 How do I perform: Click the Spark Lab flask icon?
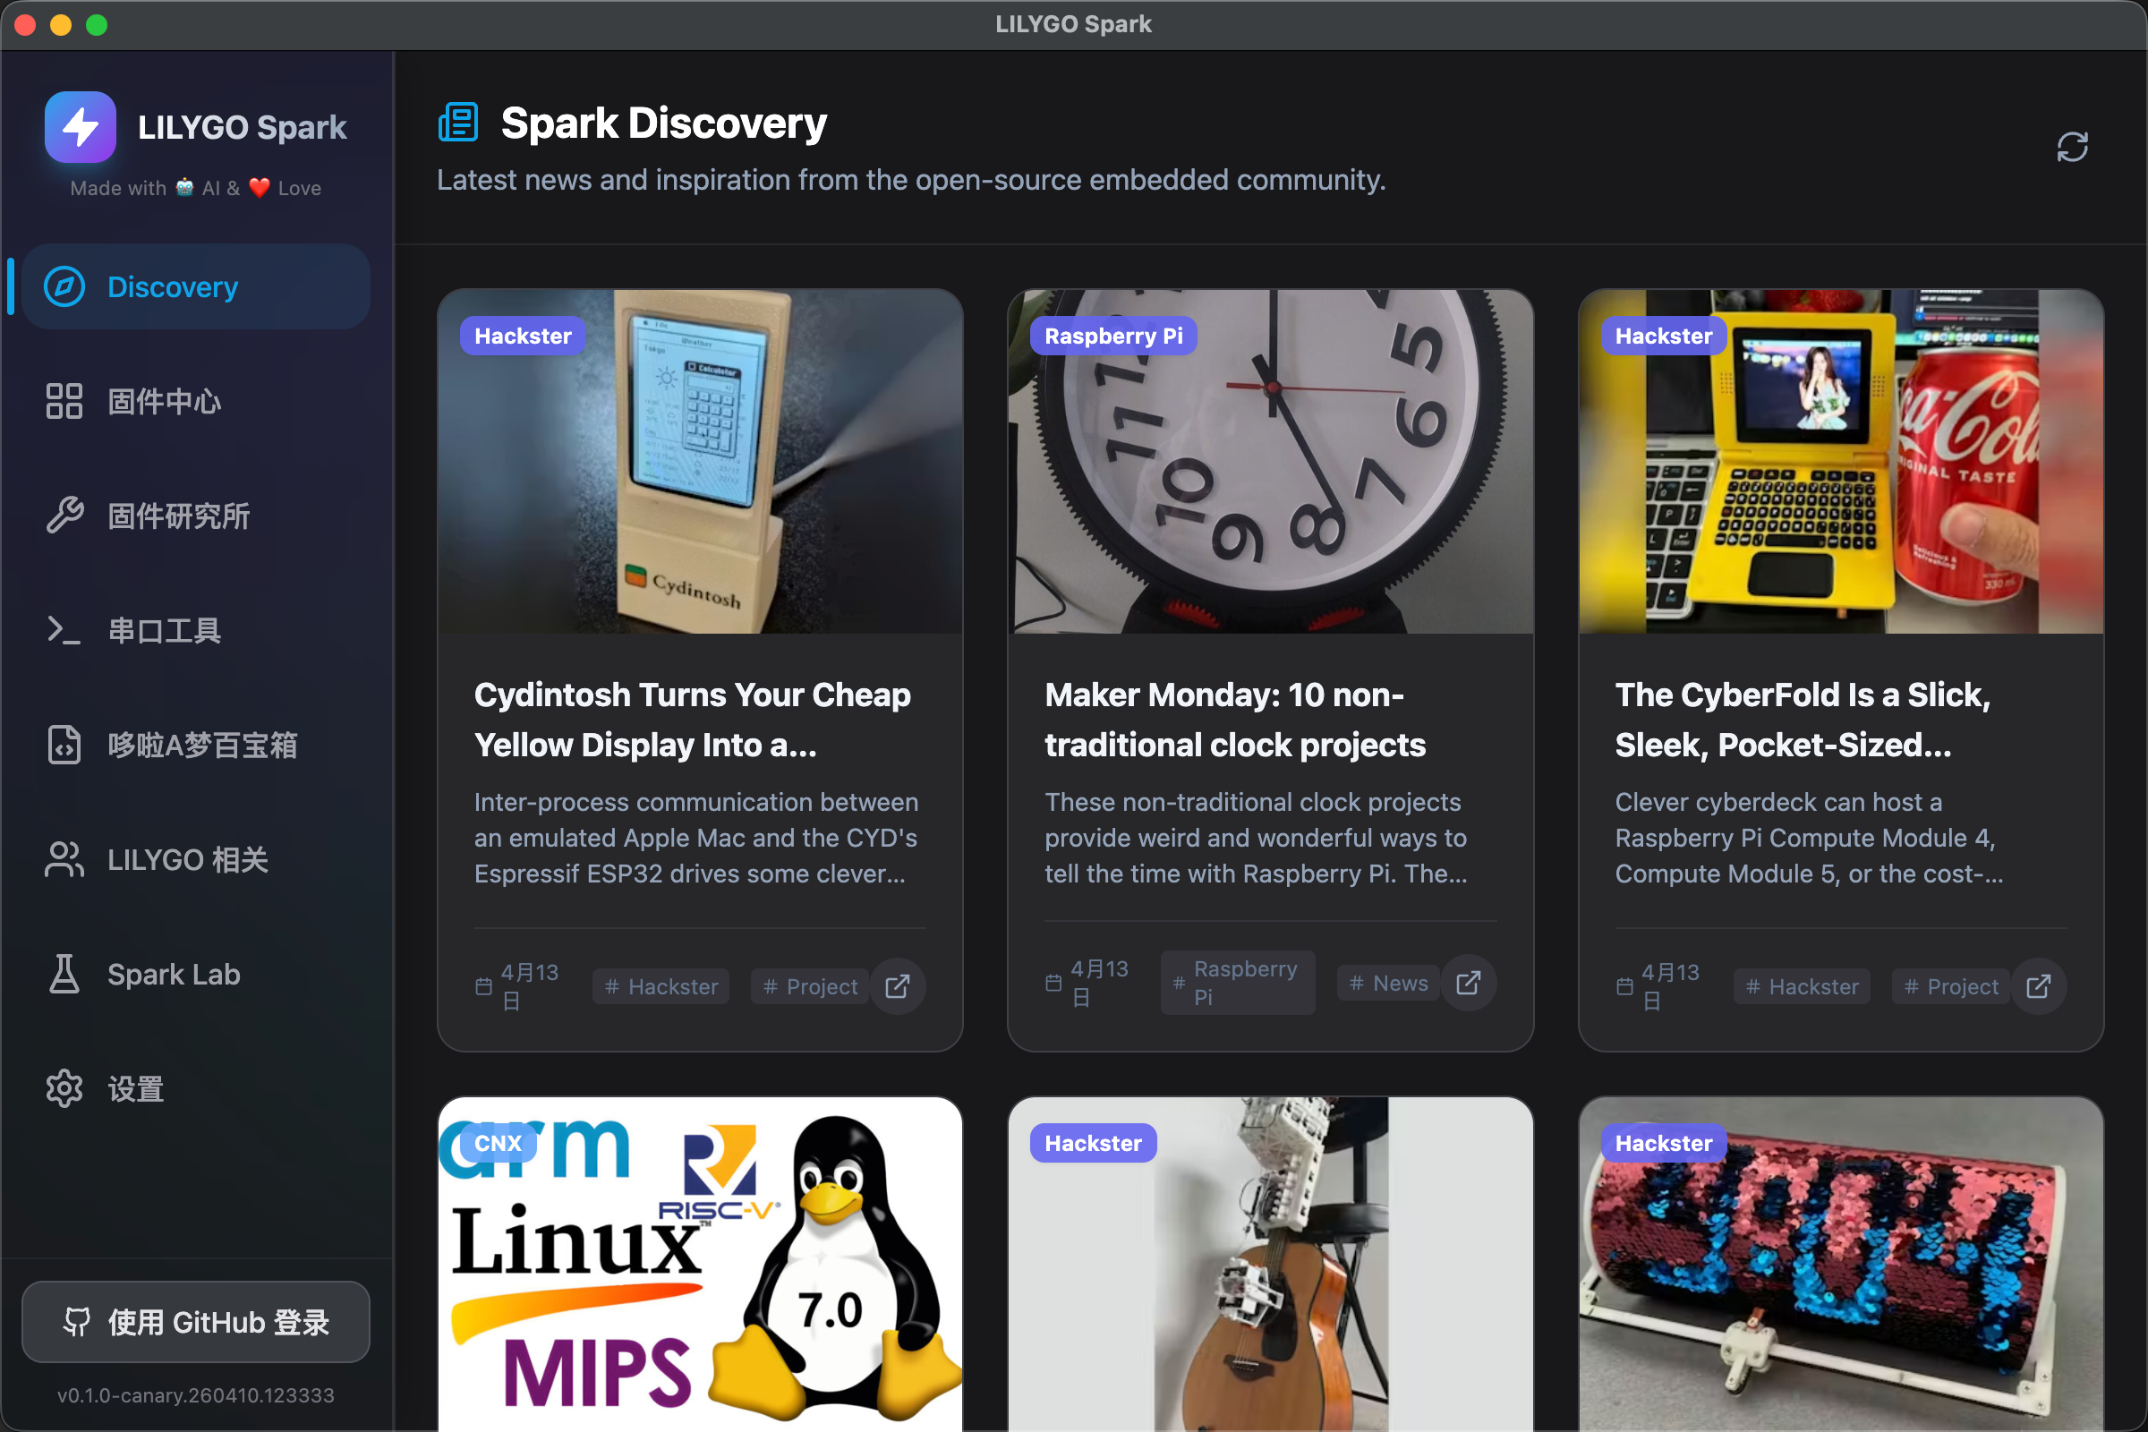tap(64, 974)
